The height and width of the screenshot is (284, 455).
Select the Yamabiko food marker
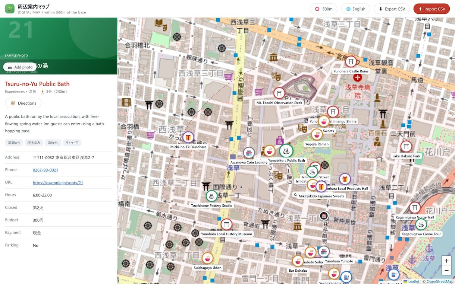[x=269, y=151]
